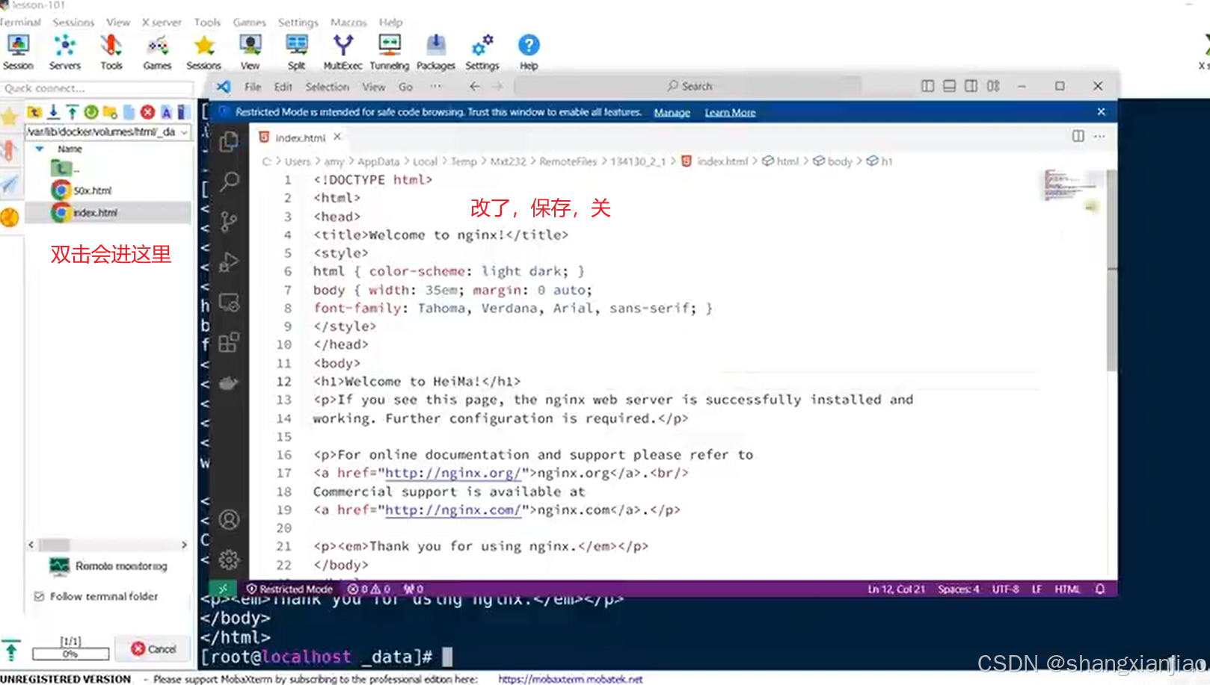This screenshot has height=685, width=1210.
Task: Open the mobaxterm.mobatek.net link
Action: coord(570,679)
